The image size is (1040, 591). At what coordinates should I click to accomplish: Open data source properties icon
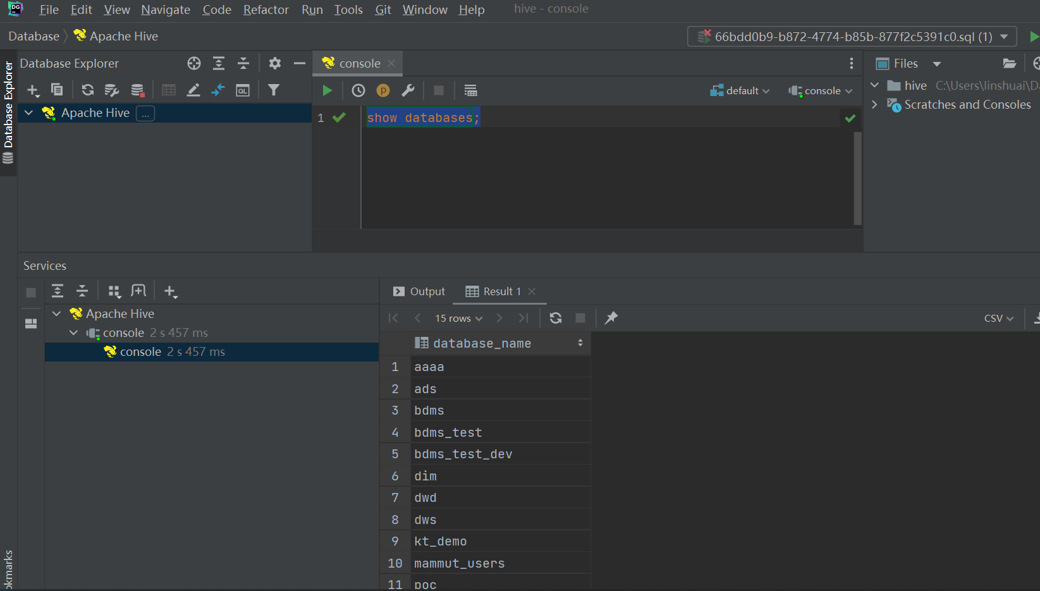[x=112, y=90]
